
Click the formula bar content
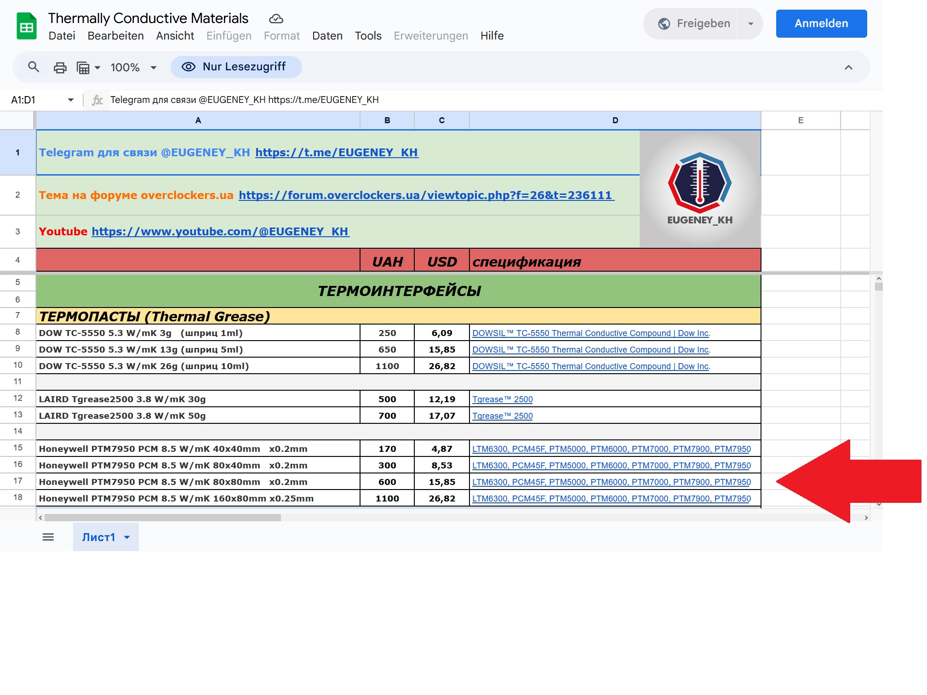(245, 100)
